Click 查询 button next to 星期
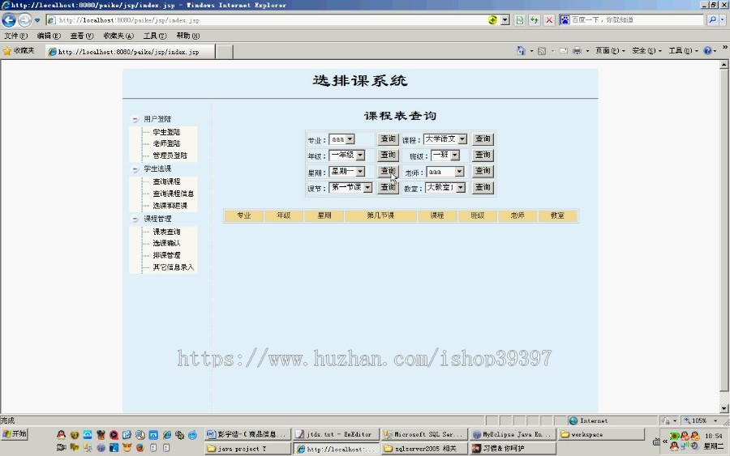730x456 pixels. [388, 171]
